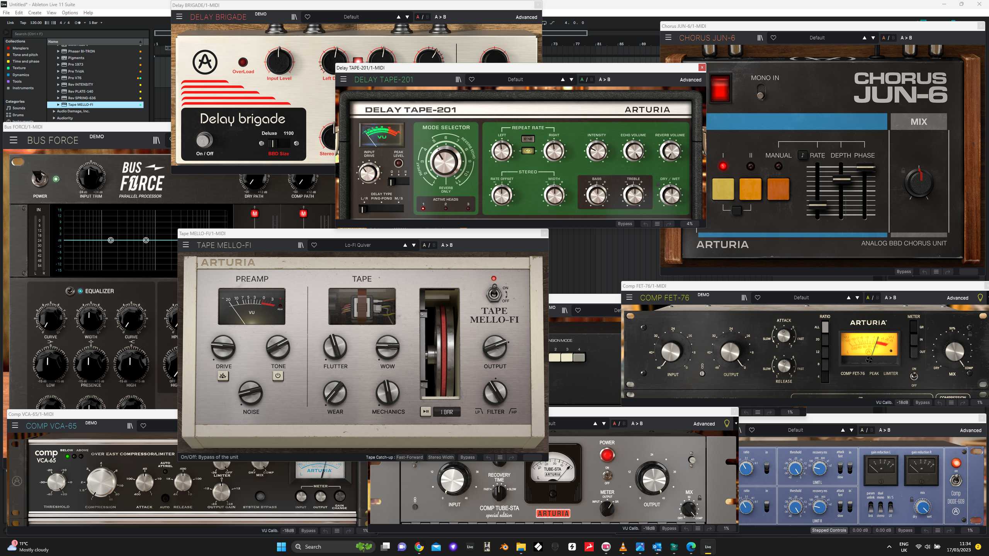Open the Delay BRIGADE hamburger menu
Screen dimensions: 989x556
point(179,17)
